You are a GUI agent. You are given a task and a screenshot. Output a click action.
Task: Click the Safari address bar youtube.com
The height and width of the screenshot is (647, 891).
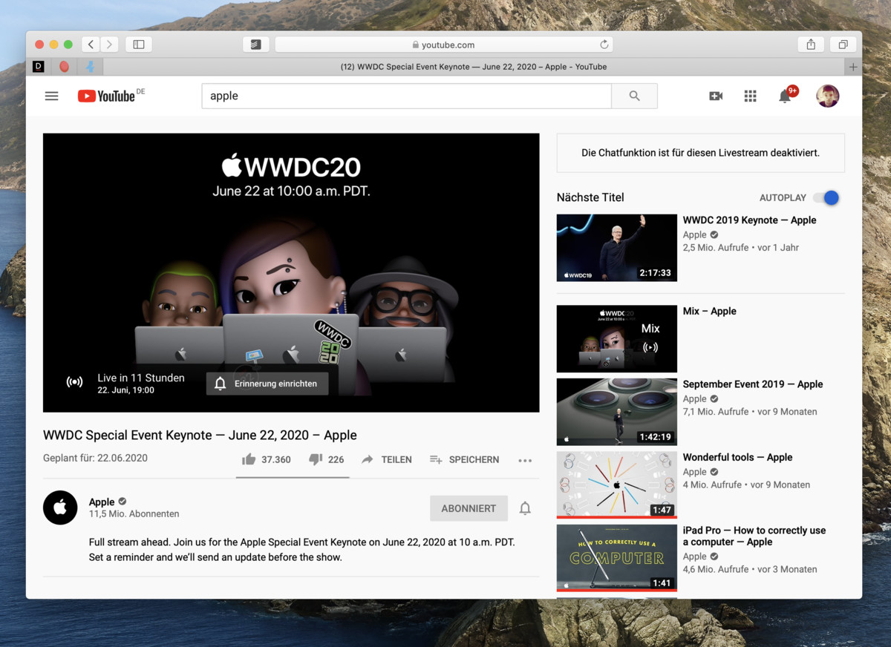(x=443, y=45)
